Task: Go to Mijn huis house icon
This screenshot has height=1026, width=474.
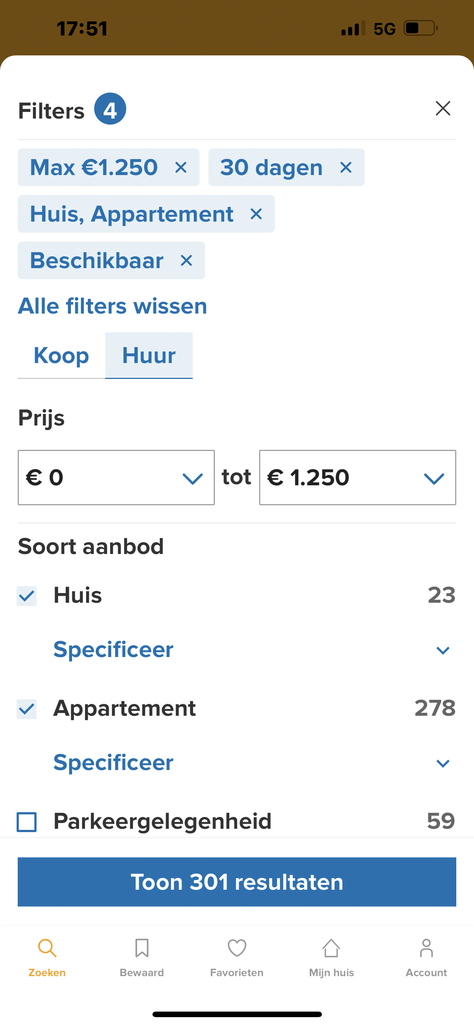Action: [331, 948]
